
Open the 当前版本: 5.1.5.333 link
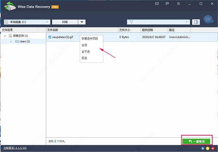click(15, 148)
